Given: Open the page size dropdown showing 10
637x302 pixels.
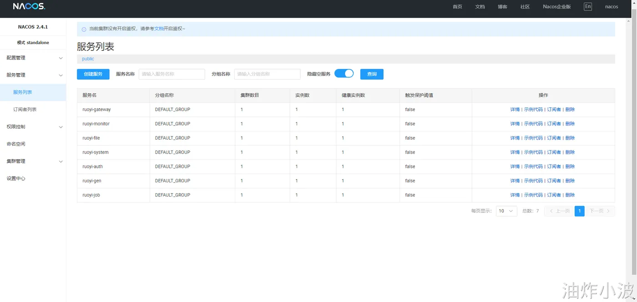Looking at the screenshot, I should coord(506,211).
